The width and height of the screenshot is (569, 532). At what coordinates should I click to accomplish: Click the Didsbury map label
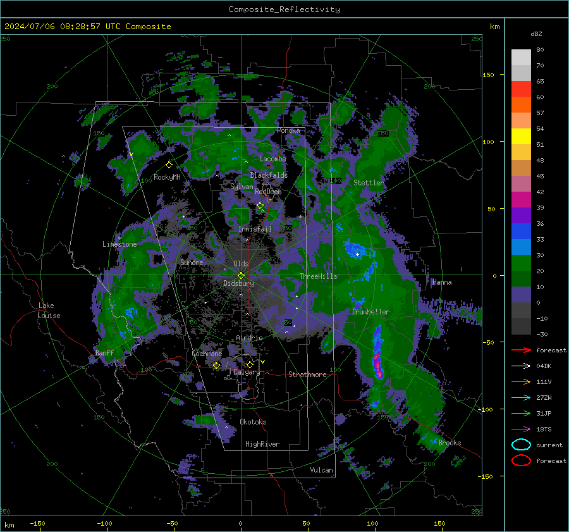238,283
